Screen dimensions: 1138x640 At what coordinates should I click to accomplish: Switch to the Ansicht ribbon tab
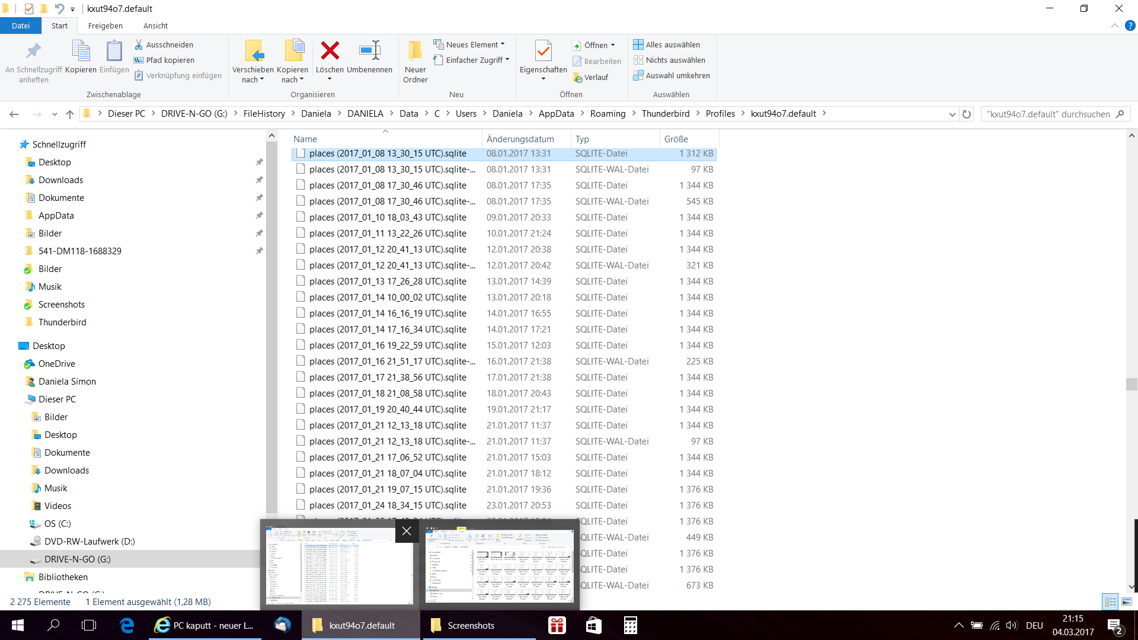pyautogui.click(x=155, y=25)
